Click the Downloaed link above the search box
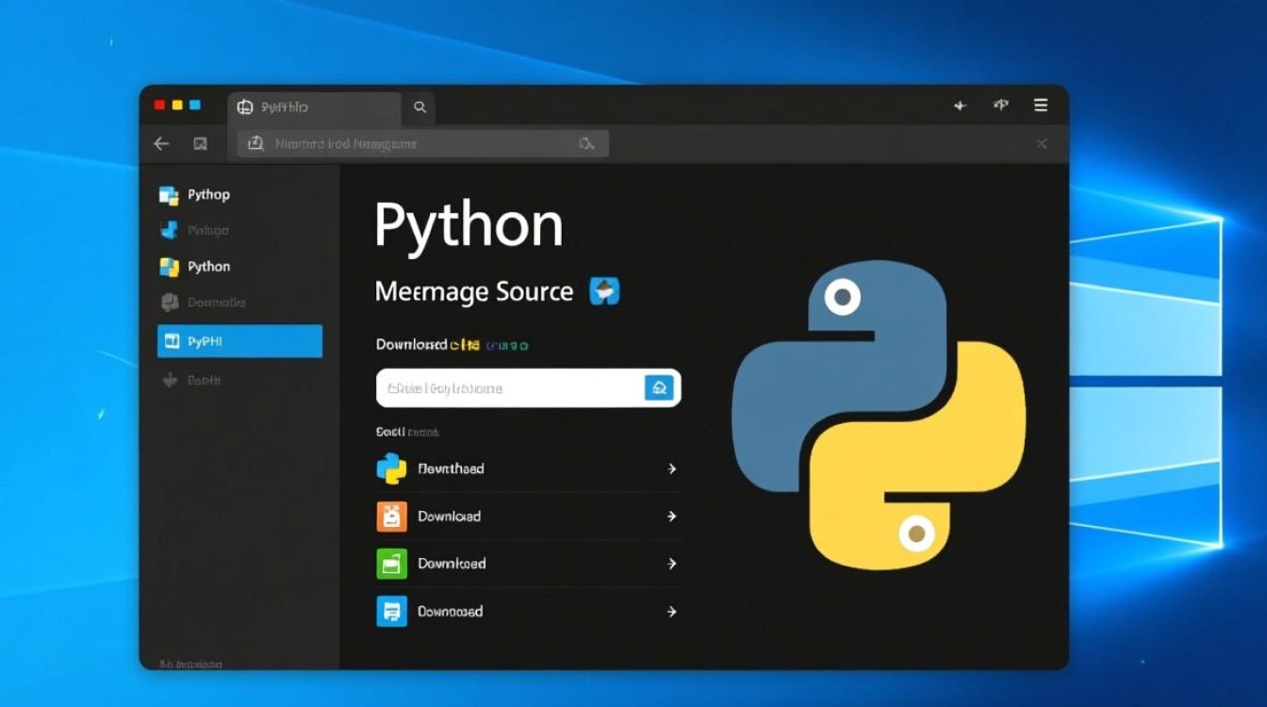 point(411,345)
